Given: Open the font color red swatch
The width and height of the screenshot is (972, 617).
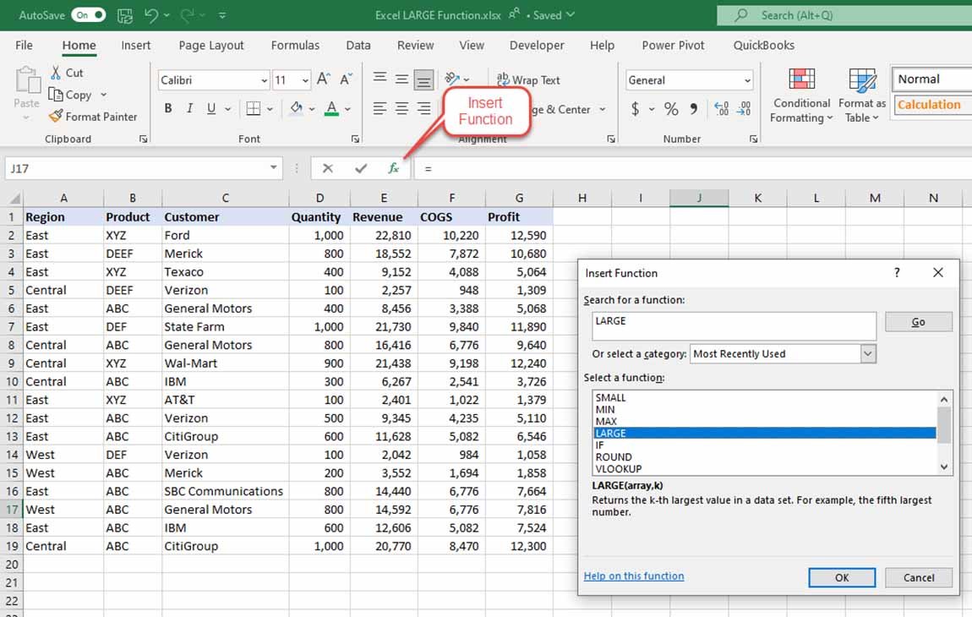Looking at the screenshot, I should (332, 108).
